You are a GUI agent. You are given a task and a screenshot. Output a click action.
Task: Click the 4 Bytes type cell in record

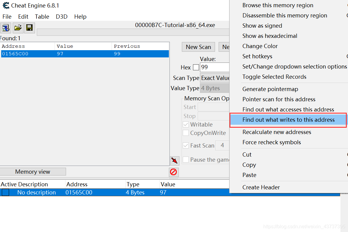(x=135, y=192)
